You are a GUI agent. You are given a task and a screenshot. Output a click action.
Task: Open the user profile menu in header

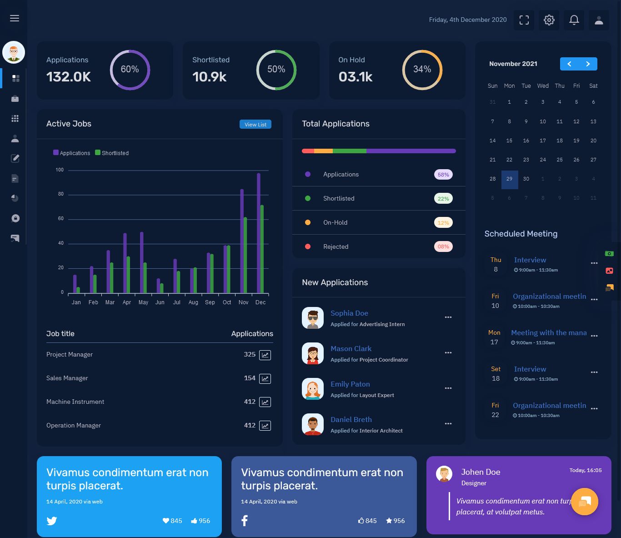pos(599,20)
